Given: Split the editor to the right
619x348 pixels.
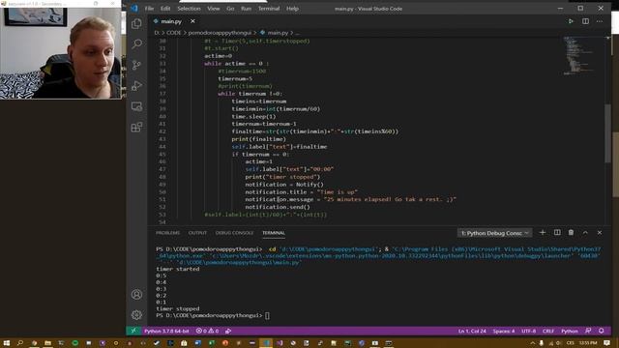Looking at the screenshot, I should point(585,21).
